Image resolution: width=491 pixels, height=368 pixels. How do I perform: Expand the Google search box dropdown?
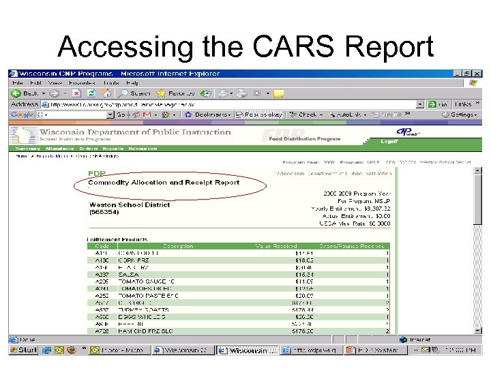tap(110, 115)
